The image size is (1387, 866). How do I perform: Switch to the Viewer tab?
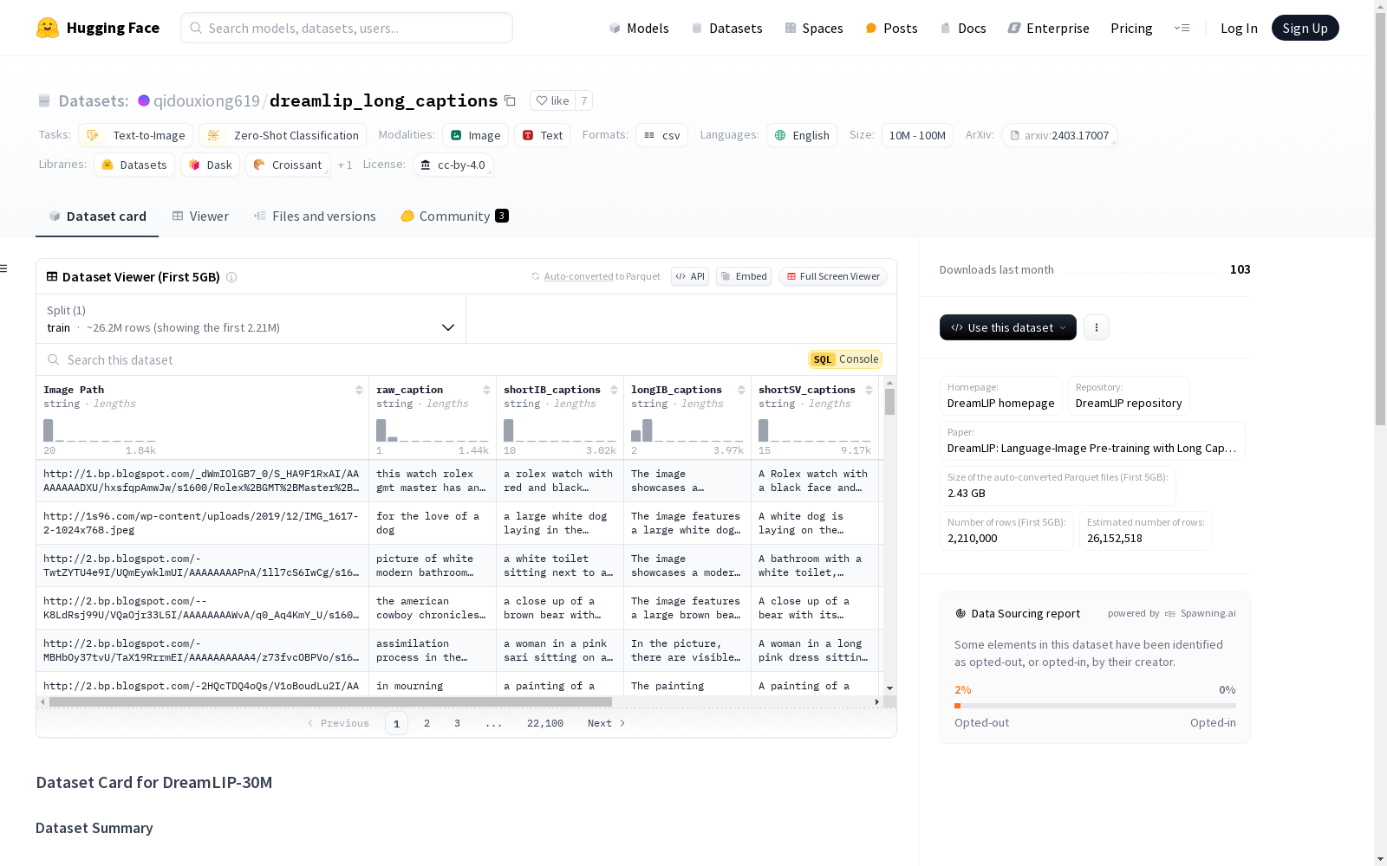[x=200, y=216]
